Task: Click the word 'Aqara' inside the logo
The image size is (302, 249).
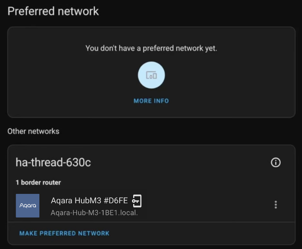Action: (27, 205)
